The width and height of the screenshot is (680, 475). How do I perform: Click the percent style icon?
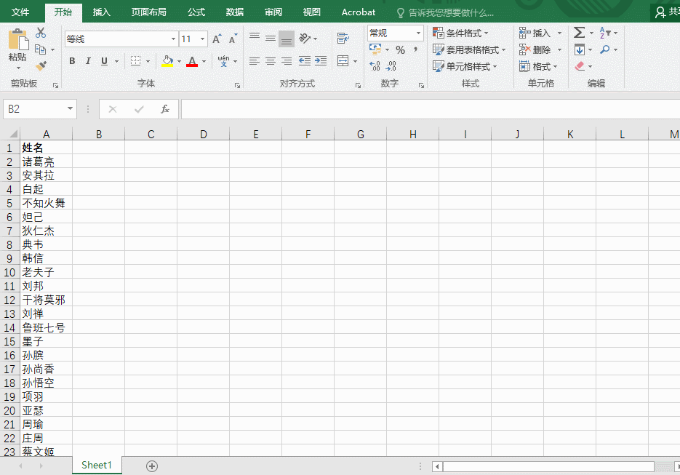coord(400,50)
